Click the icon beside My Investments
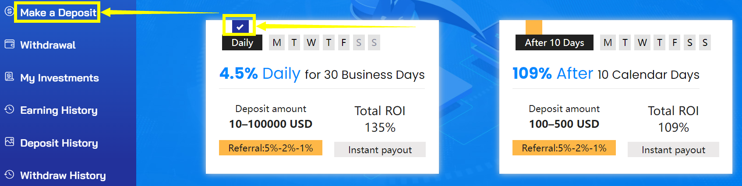742x186 pixels. coord(9,77)
